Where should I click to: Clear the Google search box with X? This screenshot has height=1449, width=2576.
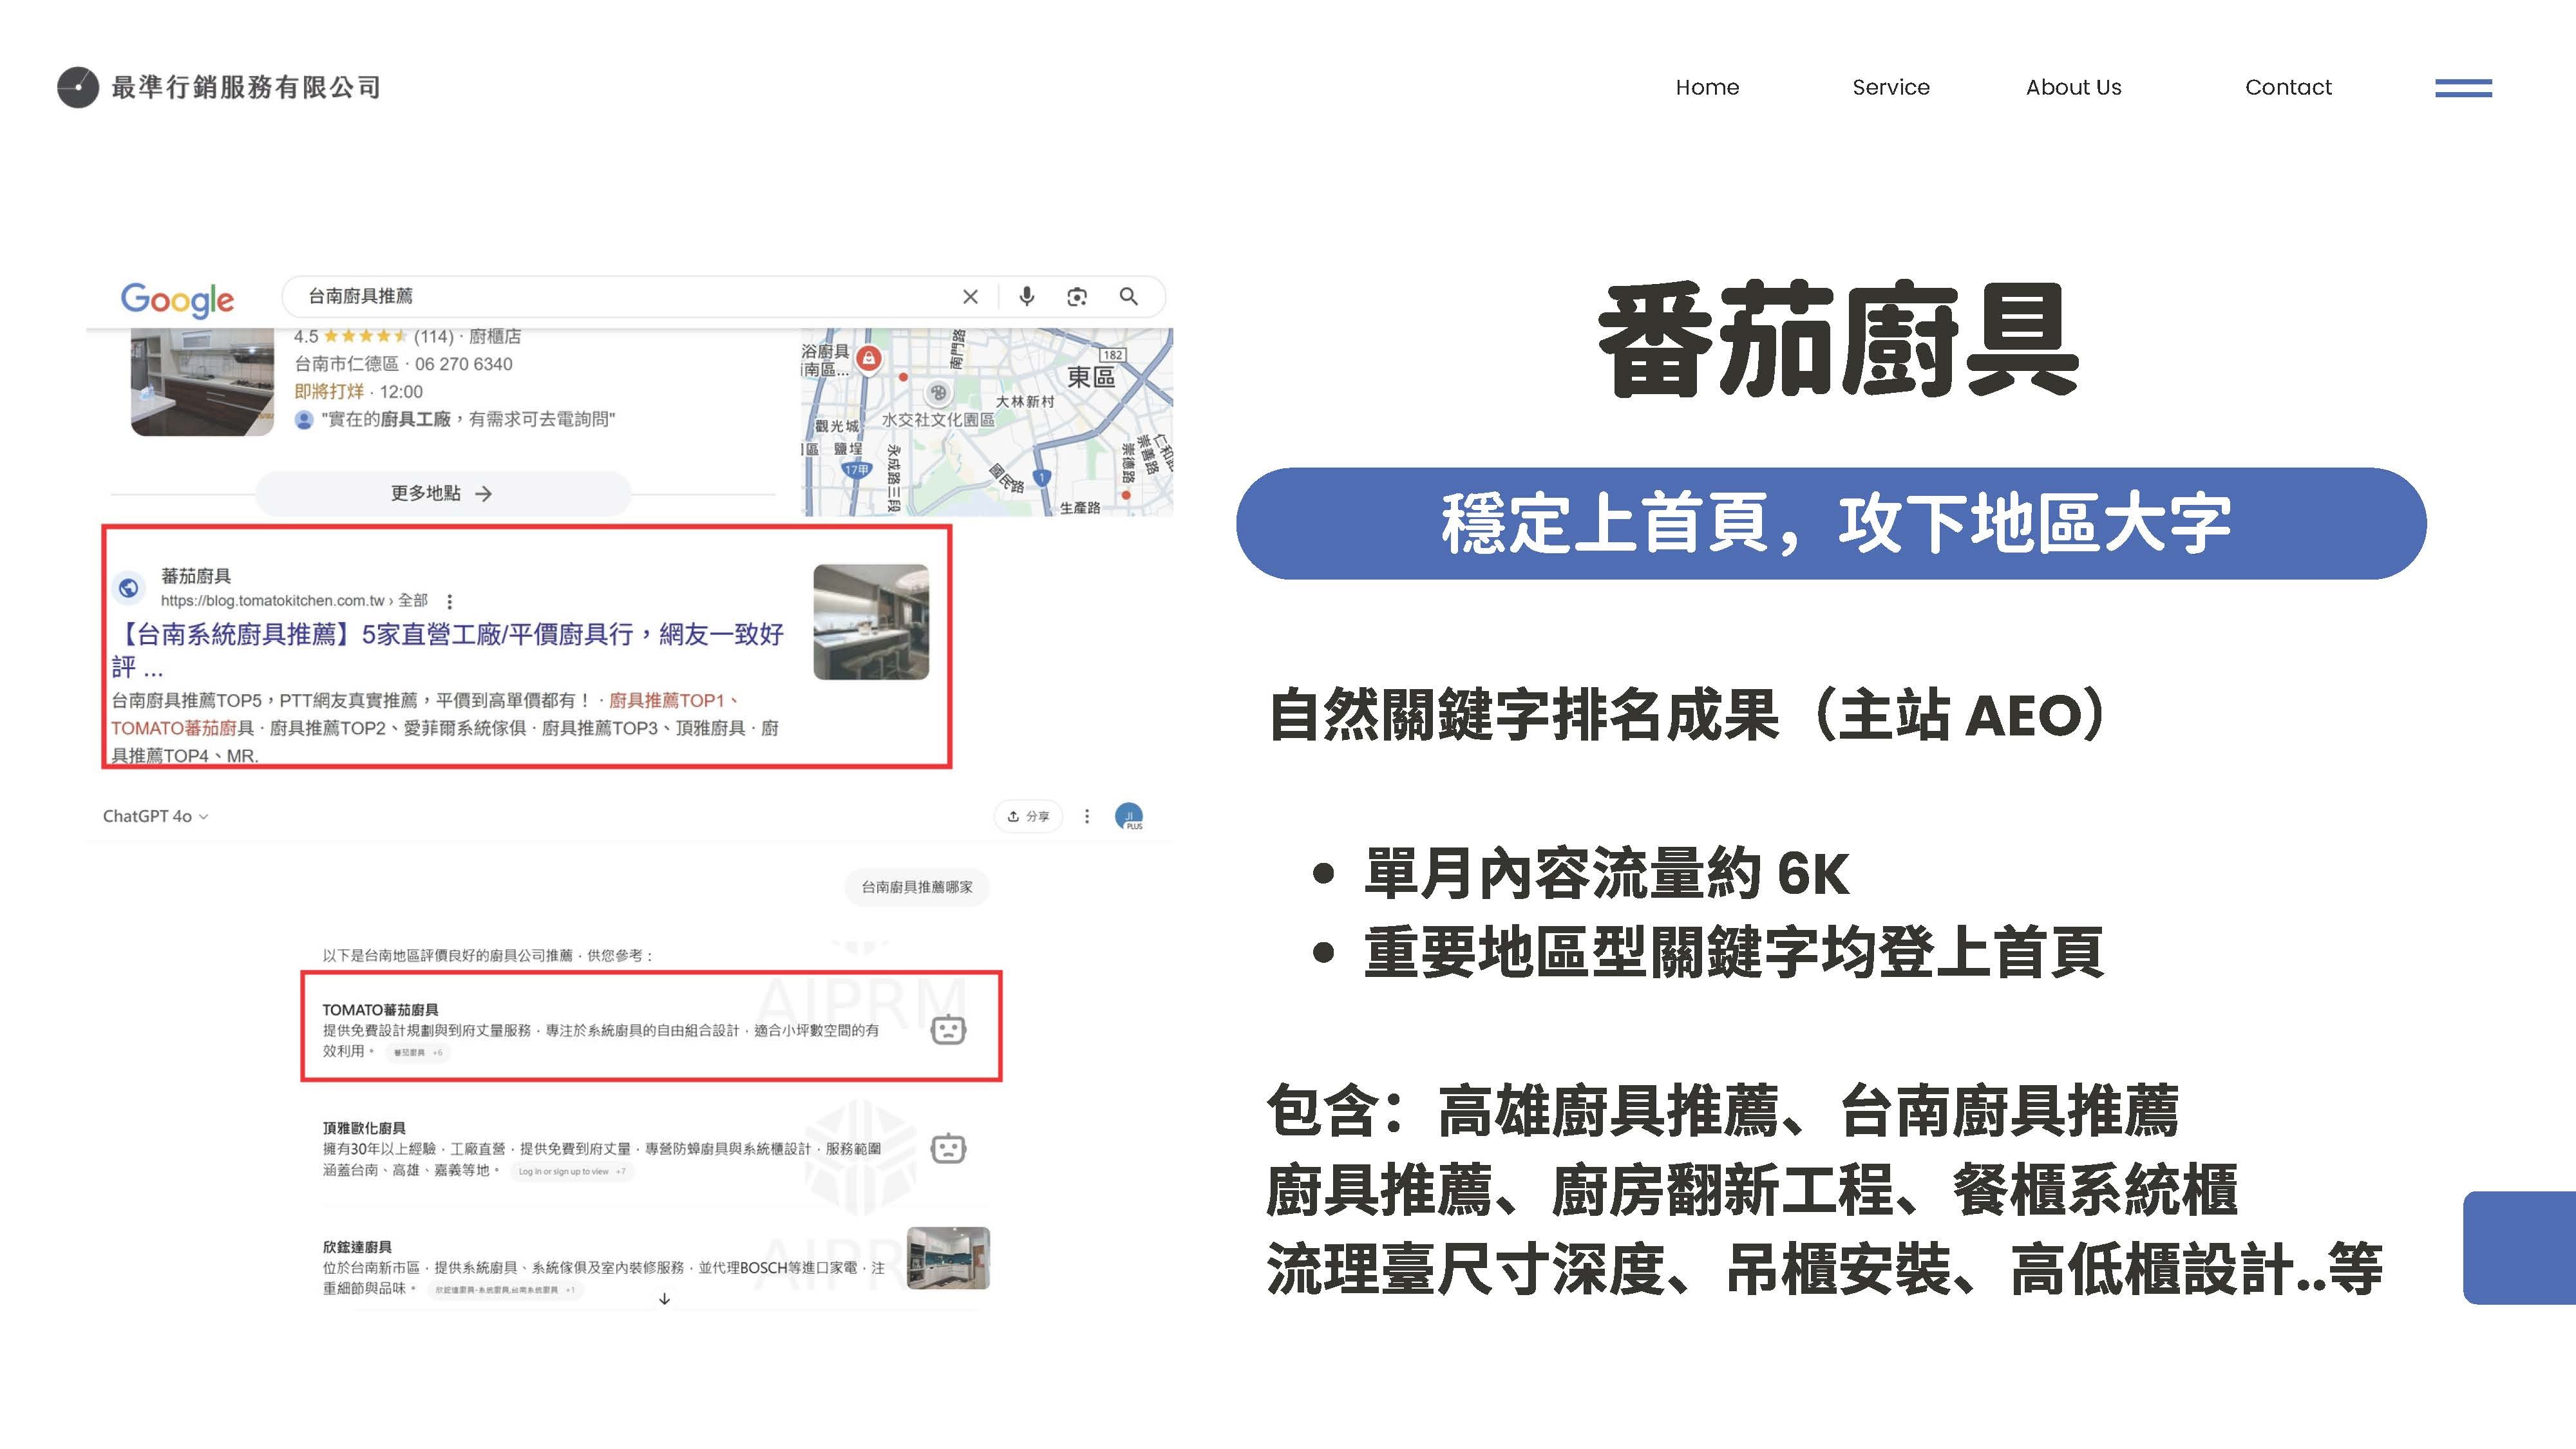pos(969,297)
